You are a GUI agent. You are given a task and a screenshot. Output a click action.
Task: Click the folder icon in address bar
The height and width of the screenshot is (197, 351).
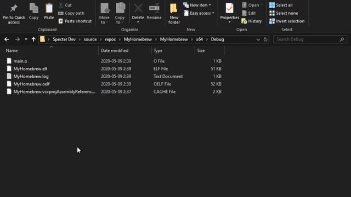(43, 39)
